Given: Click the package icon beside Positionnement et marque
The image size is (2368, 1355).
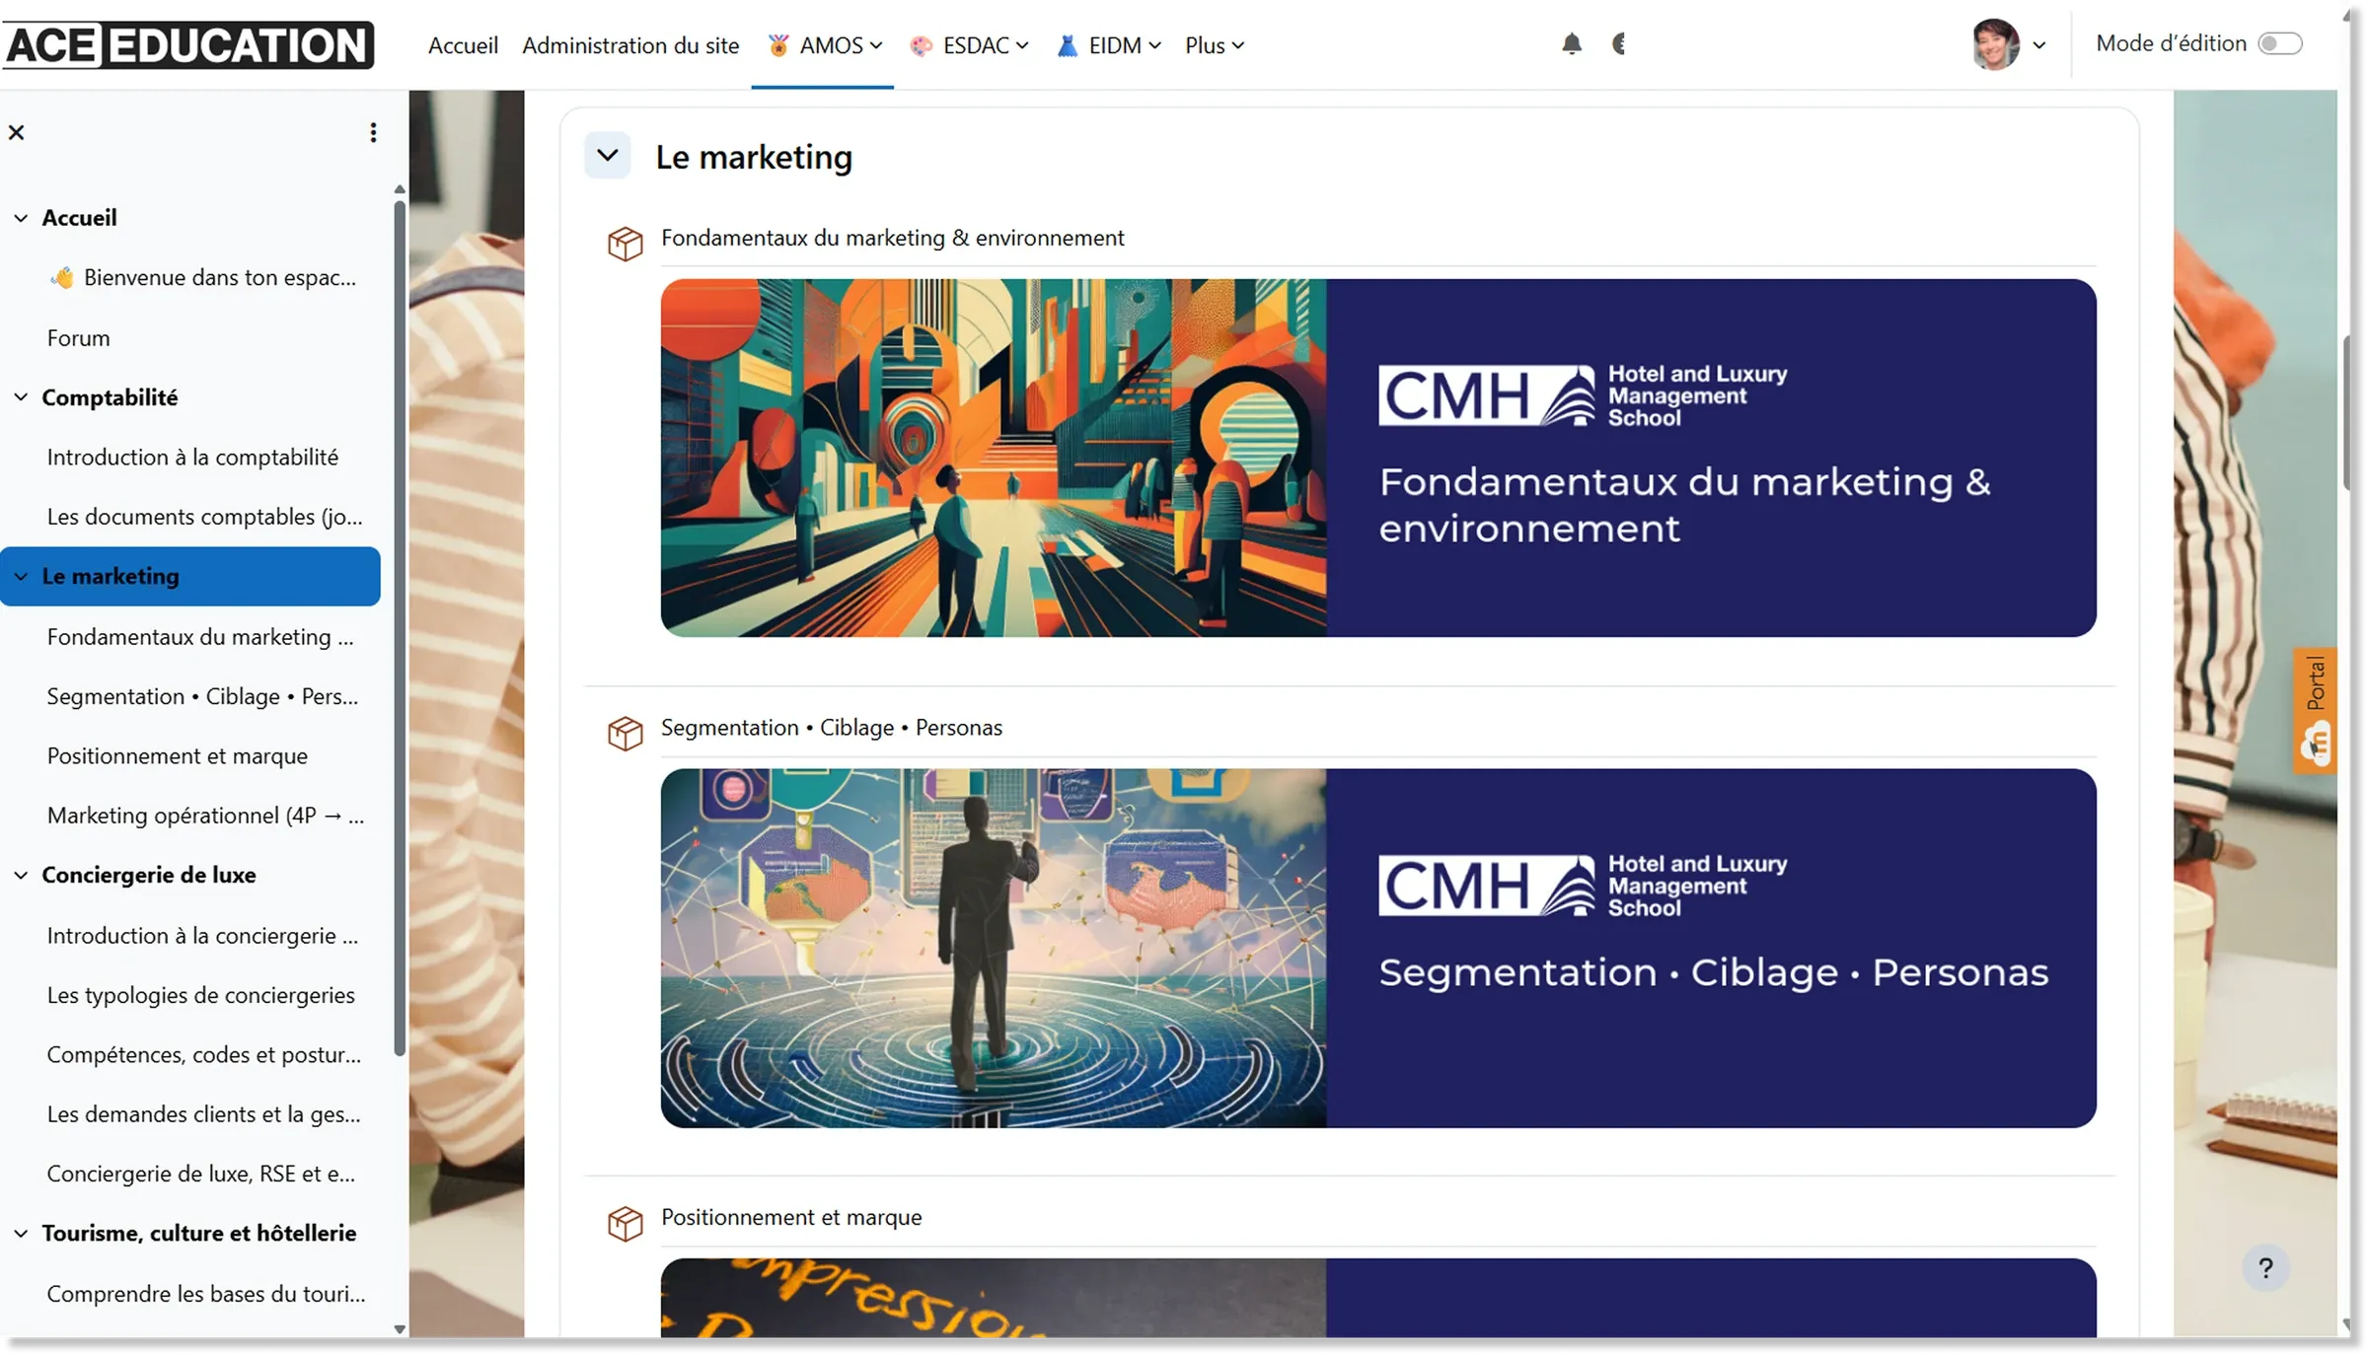Looking at the screenshot, I should point(625,1222).
